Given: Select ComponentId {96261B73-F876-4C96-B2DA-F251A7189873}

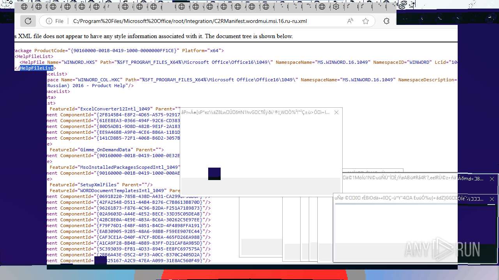Looking at the screenshot, I should click(150, 208).
